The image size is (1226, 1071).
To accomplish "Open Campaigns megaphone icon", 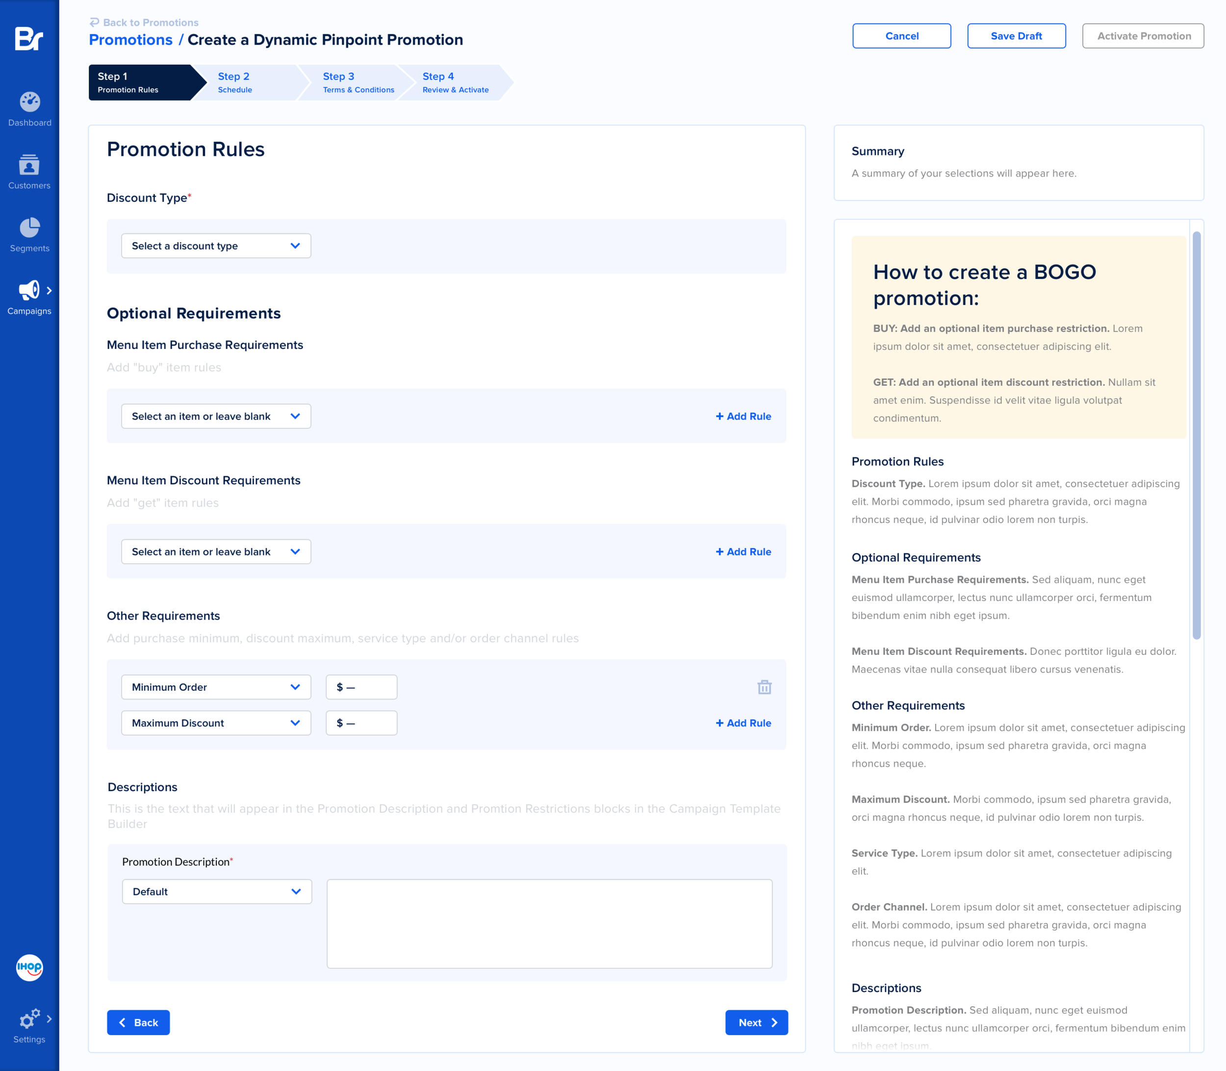I will pyautogui.click(x=28, y=291).
